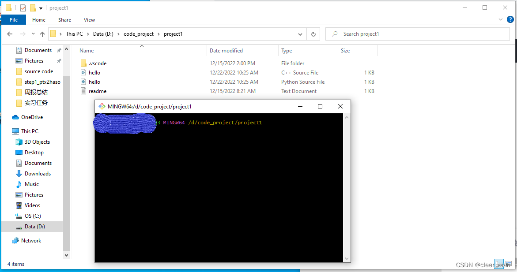This screenshot has width=517, height=272.
Task: Open 'step1_ptx2haso' folder in sidebar
Action: click(42, 82)
